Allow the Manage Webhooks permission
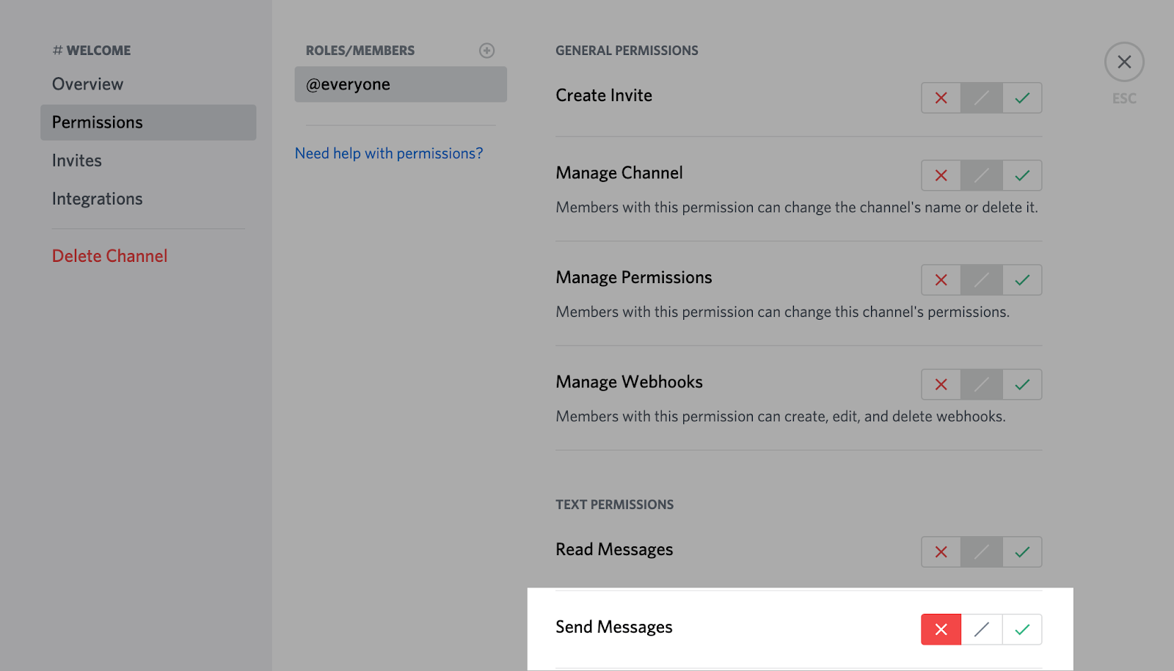 [x=1022, y=385]
